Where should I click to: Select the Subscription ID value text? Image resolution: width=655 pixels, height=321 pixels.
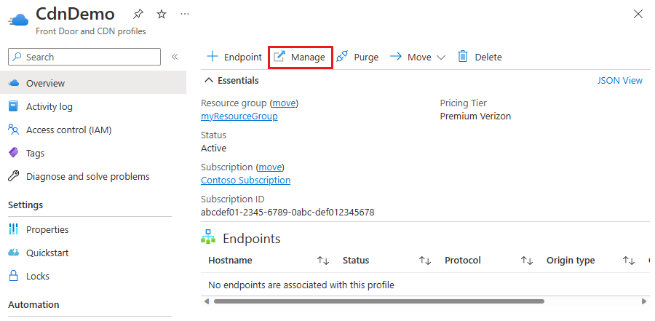tap(287, 213)
